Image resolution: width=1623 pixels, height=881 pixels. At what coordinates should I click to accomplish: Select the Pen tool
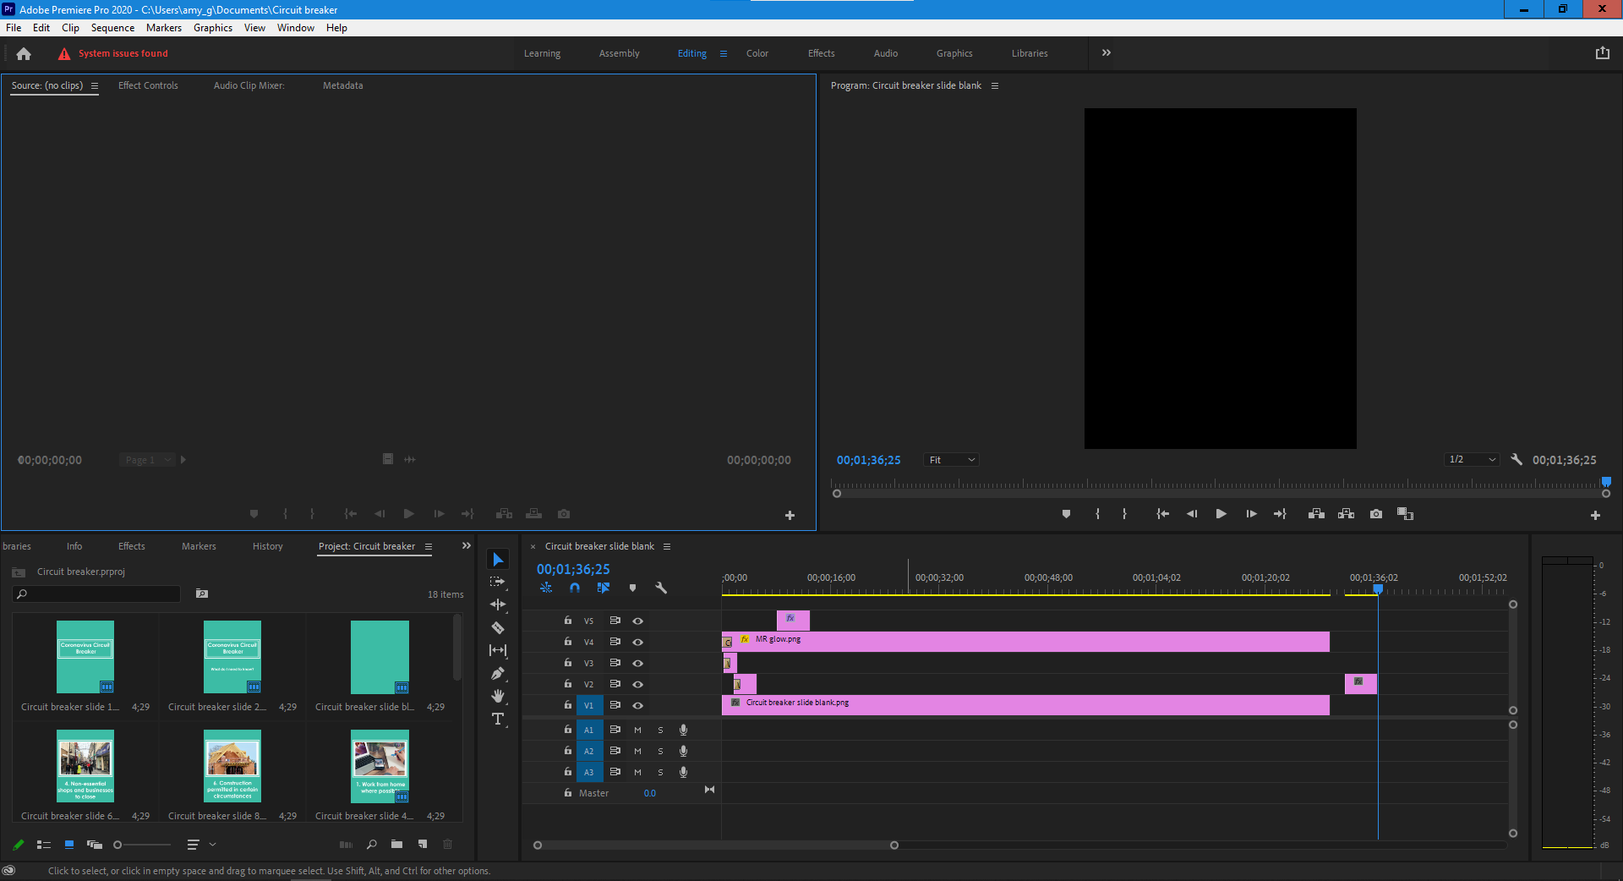pyautogui.click(x=498, y=673)
